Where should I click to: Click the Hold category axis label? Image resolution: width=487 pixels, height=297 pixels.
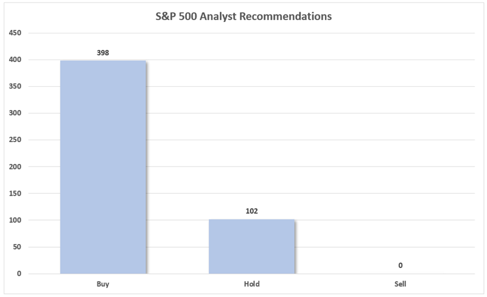pos(251,284)
